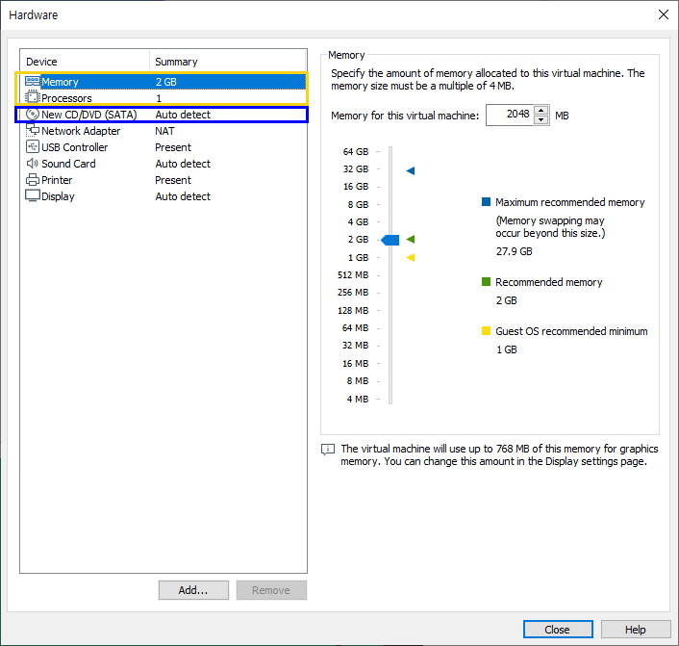Screen dimensions: 679x646
Task: Click the blue maximum recommended memory marker
Action: click(x=411, y=170)
